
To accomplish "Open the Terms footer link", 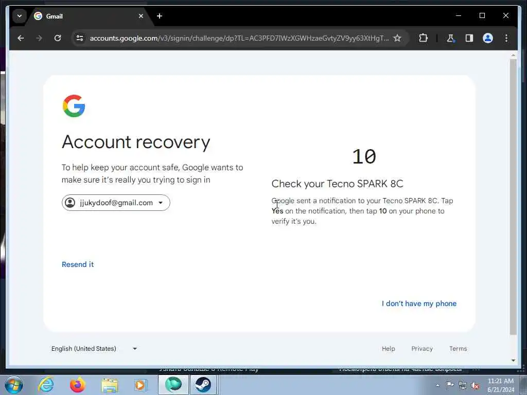I will tap(458, 349).
